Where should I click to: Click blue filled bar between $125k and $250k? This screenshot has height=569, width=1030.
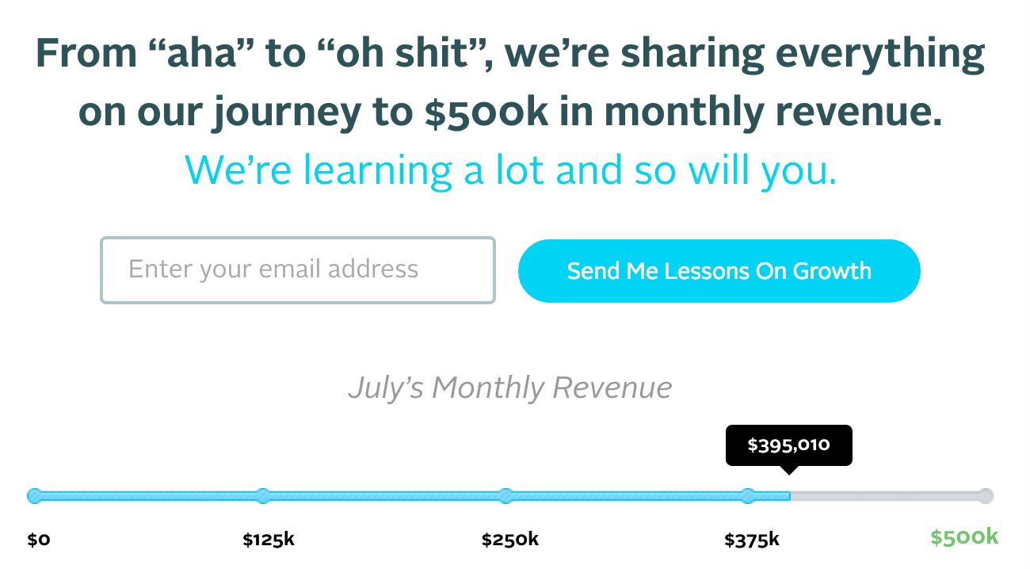(x=384, y=496)
